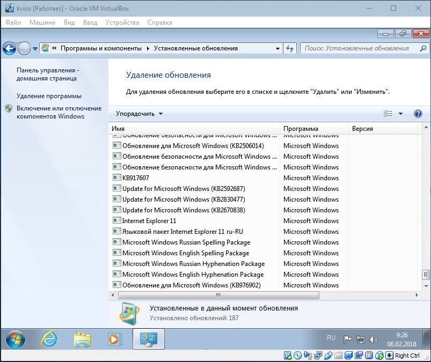Open Windows Explorer folder from taskbar
Screen dimensions: 431x362
pyautogui.click(x=82, y=339)
